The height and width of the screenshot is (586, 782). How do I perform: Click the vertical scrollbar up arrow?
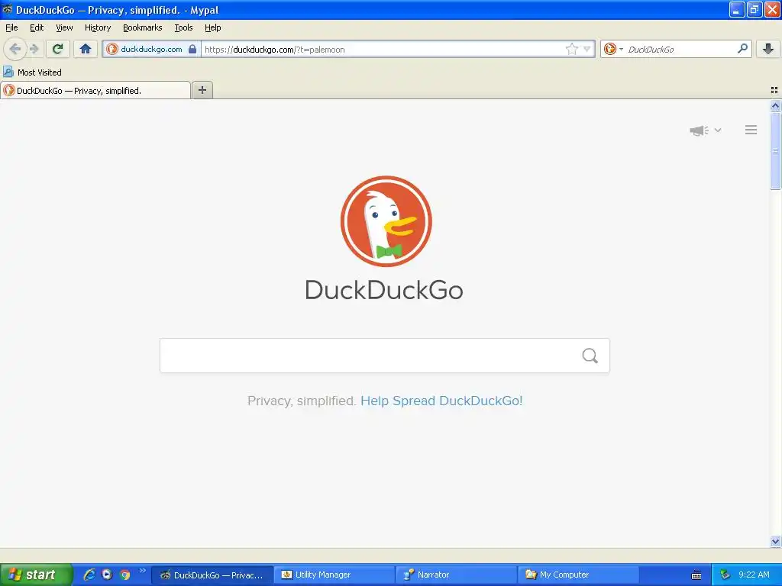pos(775,105)
